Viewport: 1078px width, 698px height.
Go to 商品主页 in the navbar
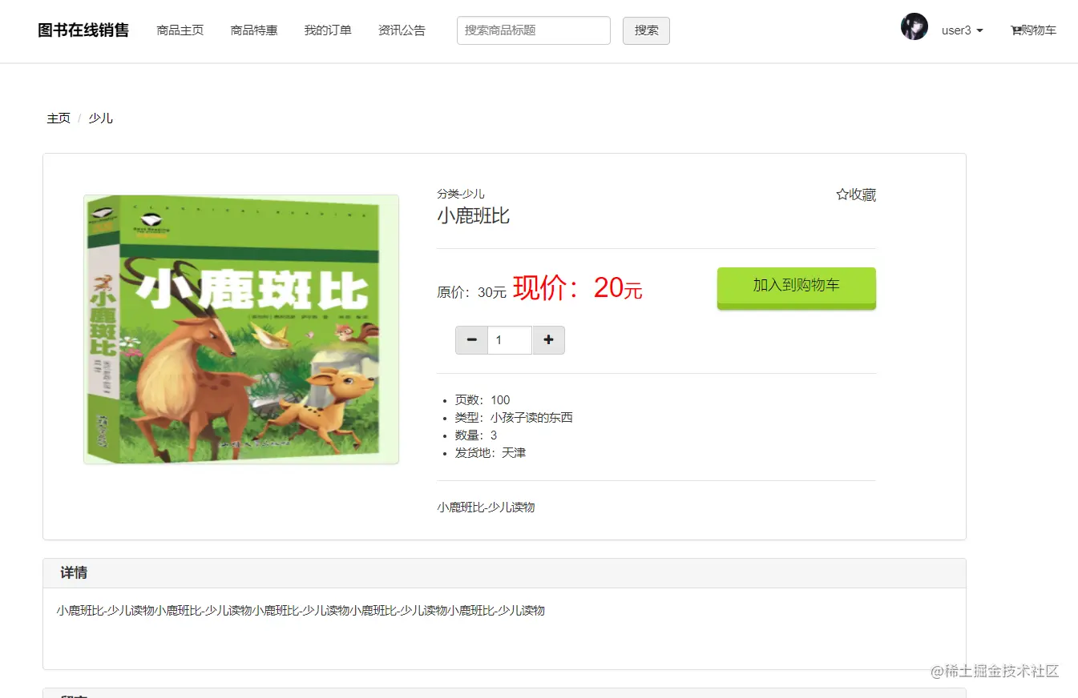[180, 30]
